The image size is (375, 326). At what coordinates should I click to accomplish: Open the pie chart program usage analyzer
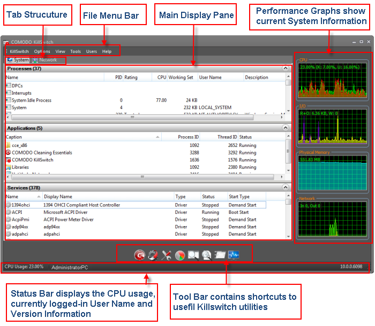(x=180, y=255)
